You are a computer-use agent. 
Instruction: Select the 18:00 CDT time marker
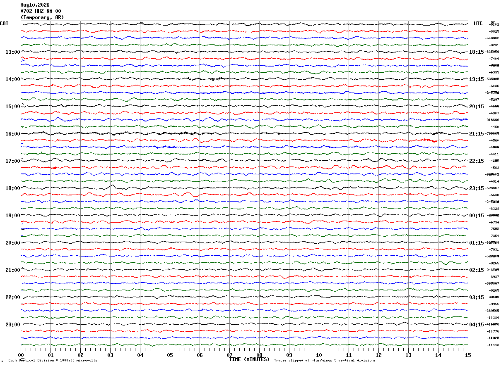tap(12, 188)
